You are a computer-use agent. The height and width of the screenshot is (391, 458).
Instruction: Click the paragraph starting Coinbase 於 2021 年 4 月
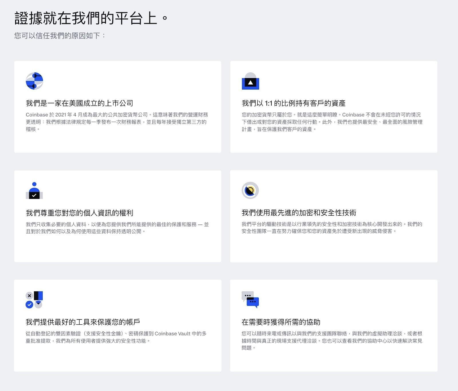pos(117,122)
